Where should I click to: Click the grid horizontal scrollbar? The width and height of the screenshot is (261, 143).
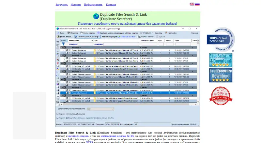tap(129, 104)
